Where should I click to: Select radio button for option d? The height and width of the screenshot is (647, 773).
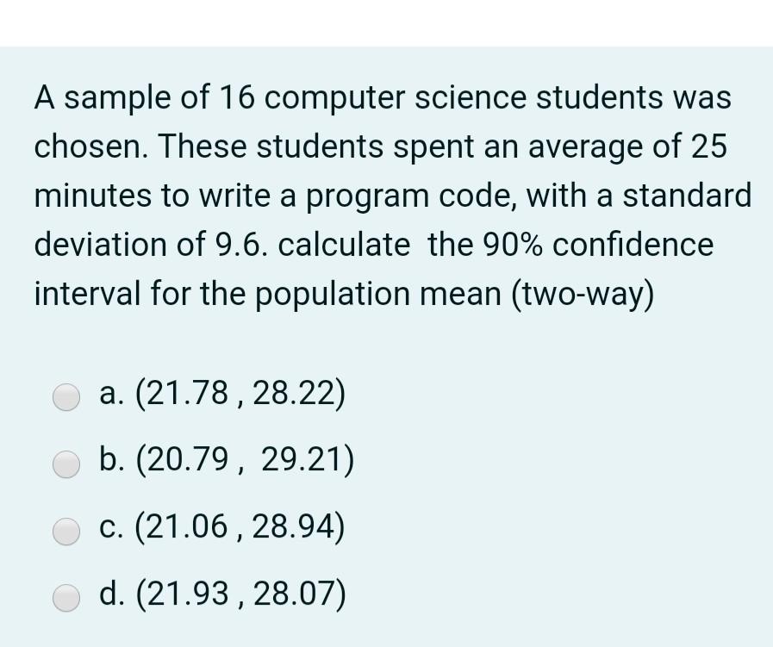coord(66,597)
